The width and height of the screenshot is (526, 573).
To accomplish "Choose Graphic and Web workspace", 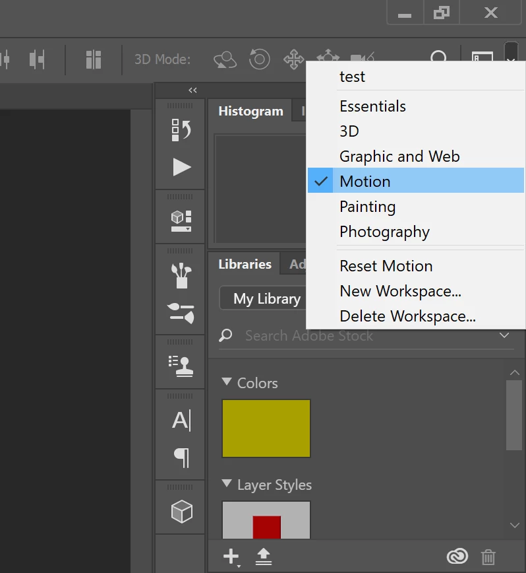I will pyautogui.click(x=416, y=156).
